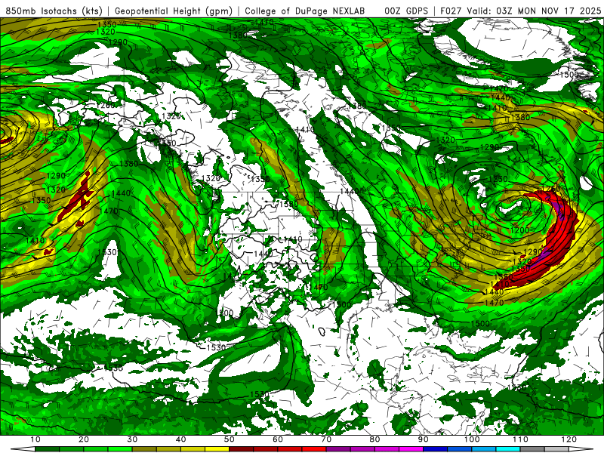604x453 pixels.
Task: Click the '120' color scale label
Action: pyautogui.click(x=569, y=439)
